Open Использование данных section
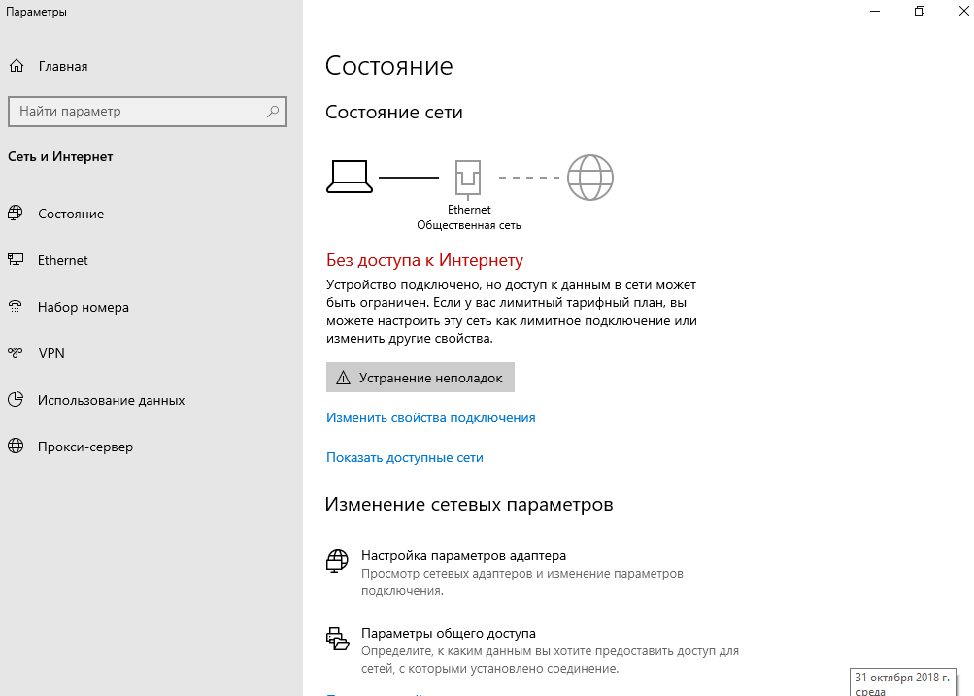The height and width of the screenshot is (696, 974). point(112,400)
